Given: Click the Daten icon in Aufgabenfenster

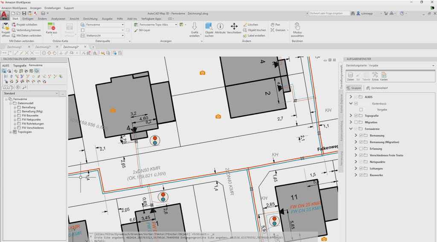Looking at the screenshot, I should point(350,75).
